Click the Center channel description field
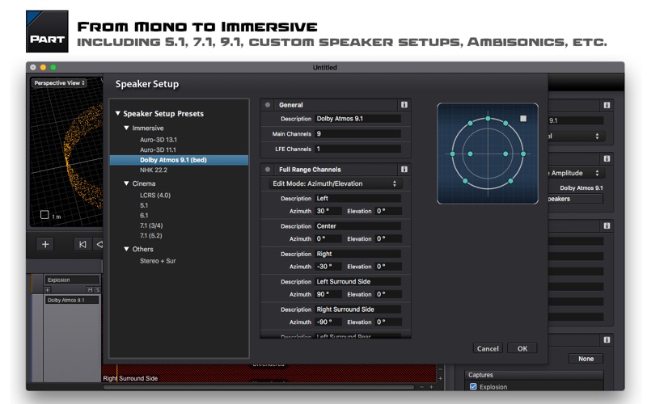The image size is (647, 404). pos(357,226)
